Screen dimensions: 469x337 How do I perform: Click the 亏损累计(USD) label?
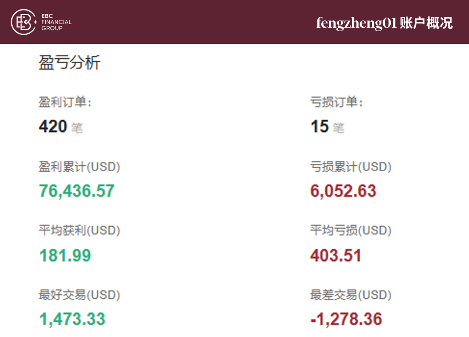(x=351, y=167)
